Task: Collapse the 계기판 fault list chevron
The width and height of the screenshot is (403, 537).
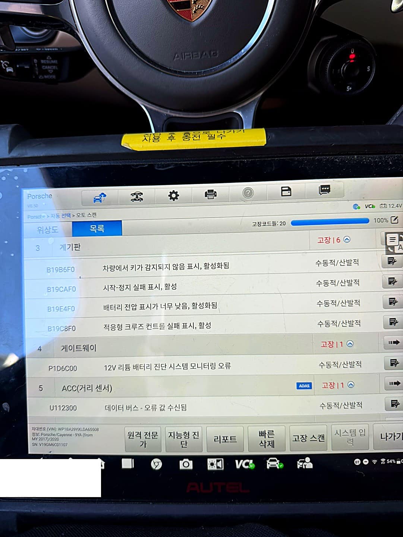Action: coord(347,239)
